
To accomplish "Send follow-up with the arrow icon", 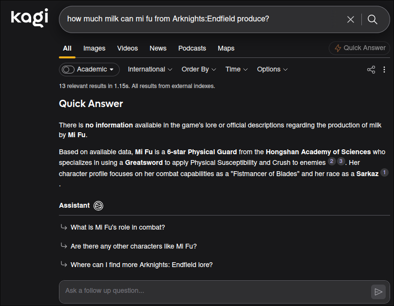I will [x=378, y=292].
